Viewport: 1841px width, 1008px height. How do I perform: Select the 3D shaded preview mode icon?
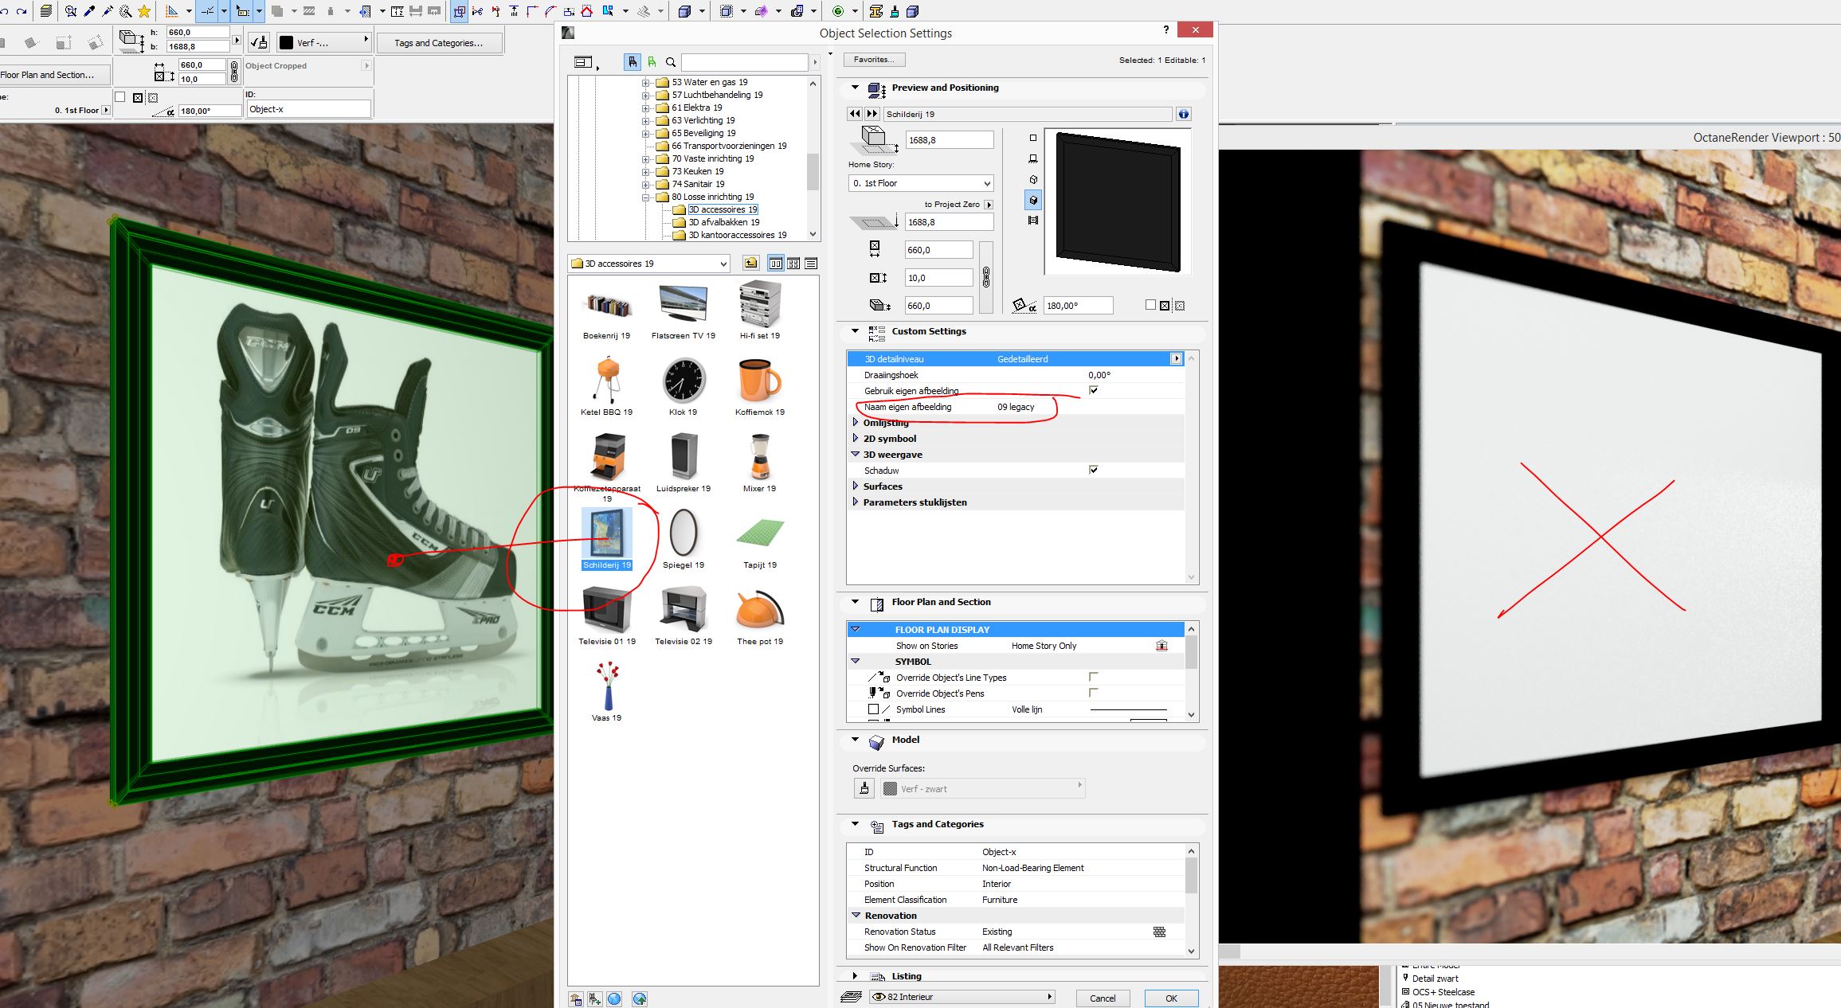click(x=1033, y=200)
